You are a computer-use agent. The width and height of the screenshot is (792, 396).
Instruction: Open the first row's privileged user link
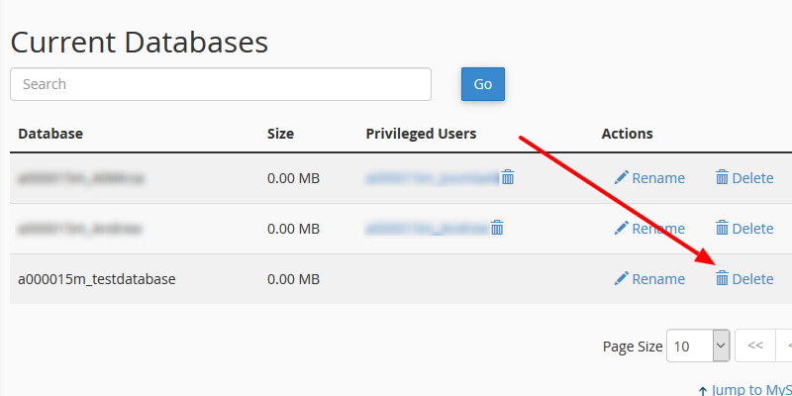pyautogui.click(x=431, y=178)
